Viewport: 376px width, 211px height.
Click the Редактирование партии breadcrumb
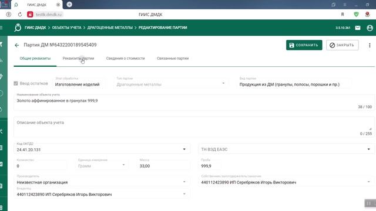[163, 28]
